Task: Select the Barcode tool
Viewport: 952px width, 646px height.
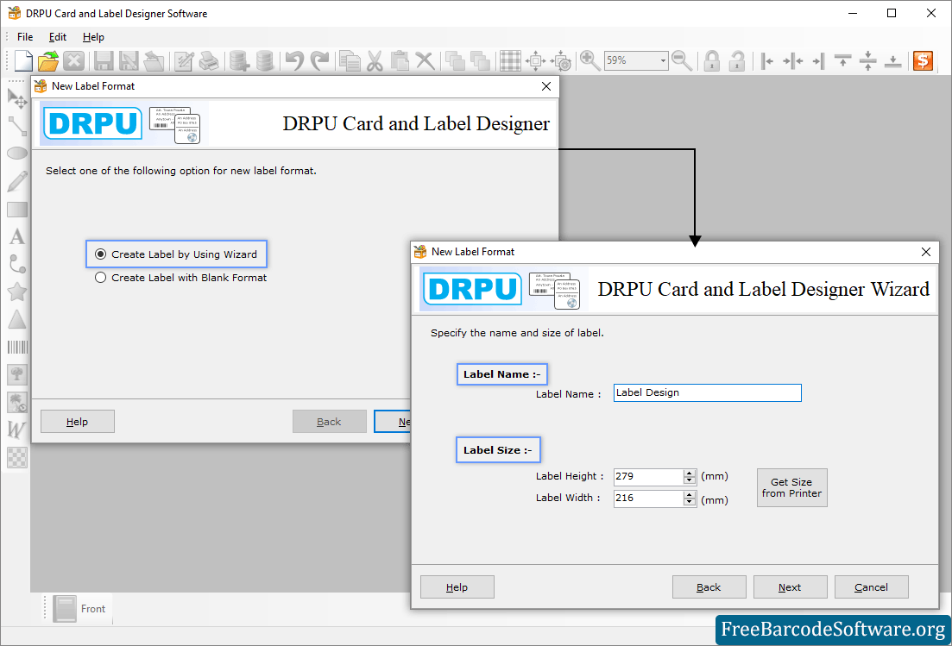Action: click(x=17, y=347)
